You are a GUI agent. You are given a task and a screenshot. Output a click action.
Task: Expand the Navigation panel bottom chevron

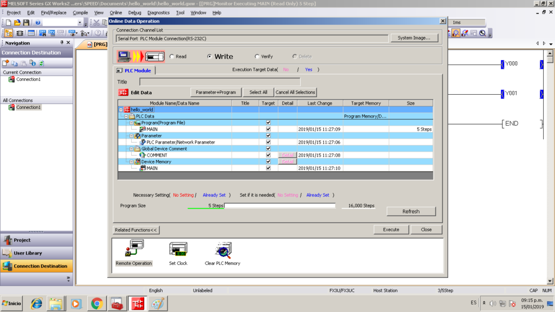(x=68, y=279)
